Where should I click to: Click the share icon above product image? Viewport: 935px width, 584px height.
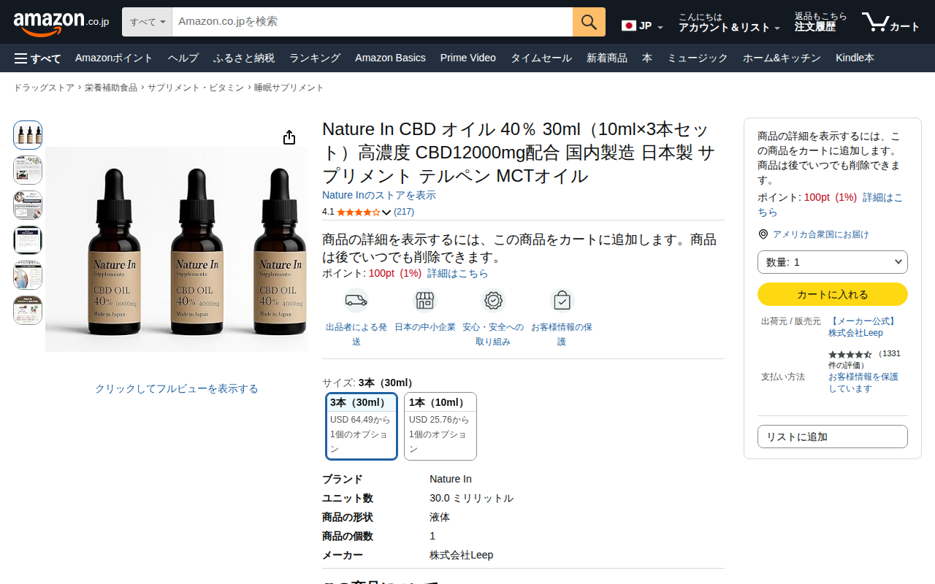click(289, 137)
